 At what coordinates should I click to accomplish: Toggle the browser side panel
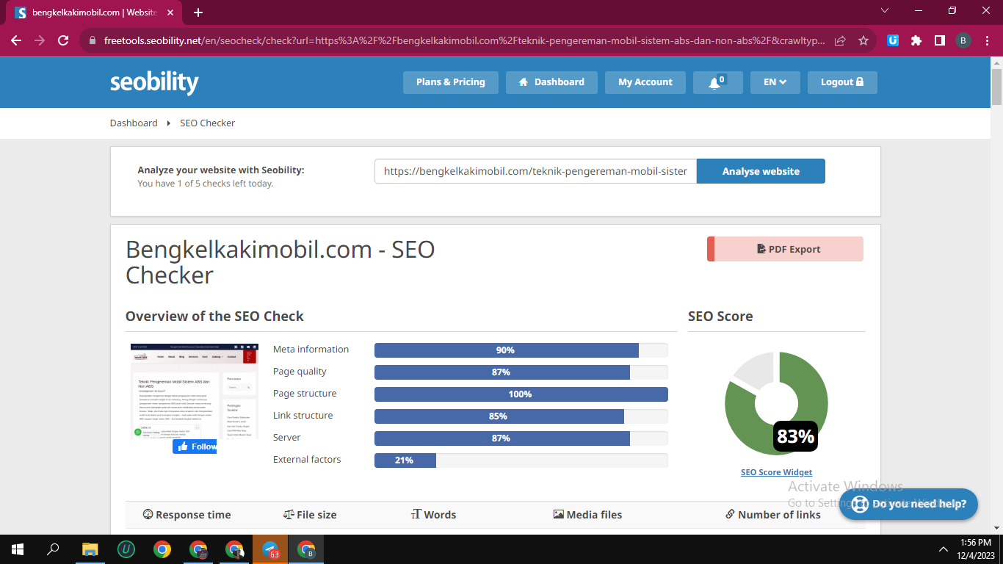click(x=940, y=41)
